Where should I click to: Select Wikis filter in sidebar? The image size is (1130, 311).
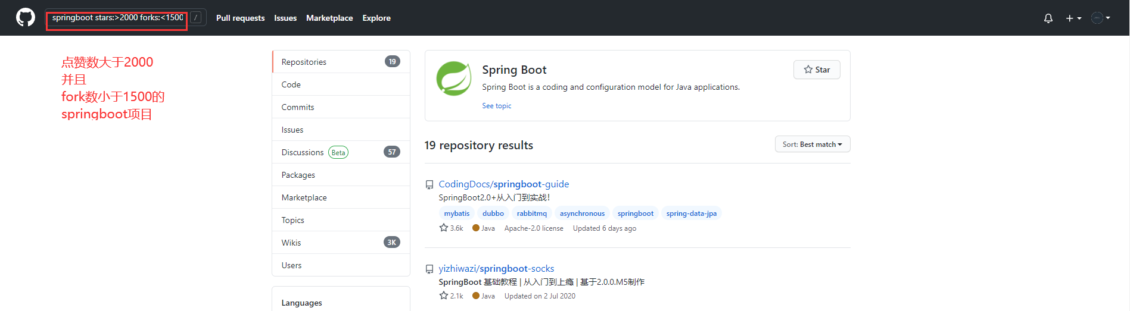pos(341,243)
